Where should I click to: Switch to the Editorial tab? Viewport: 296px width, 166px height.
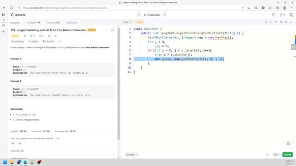[33, 23]
